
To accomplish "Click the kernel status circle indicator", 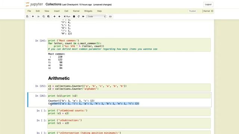I will click(x=212, y=11).
